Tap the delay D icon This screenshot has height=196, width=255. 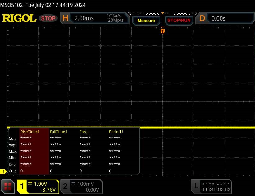tap(202, 18)
